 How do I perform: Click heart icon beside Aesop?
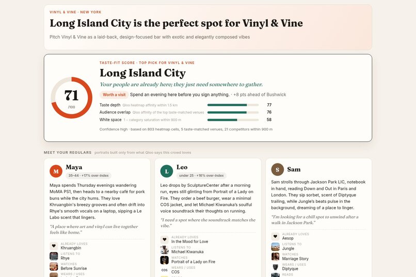[276, 236]
